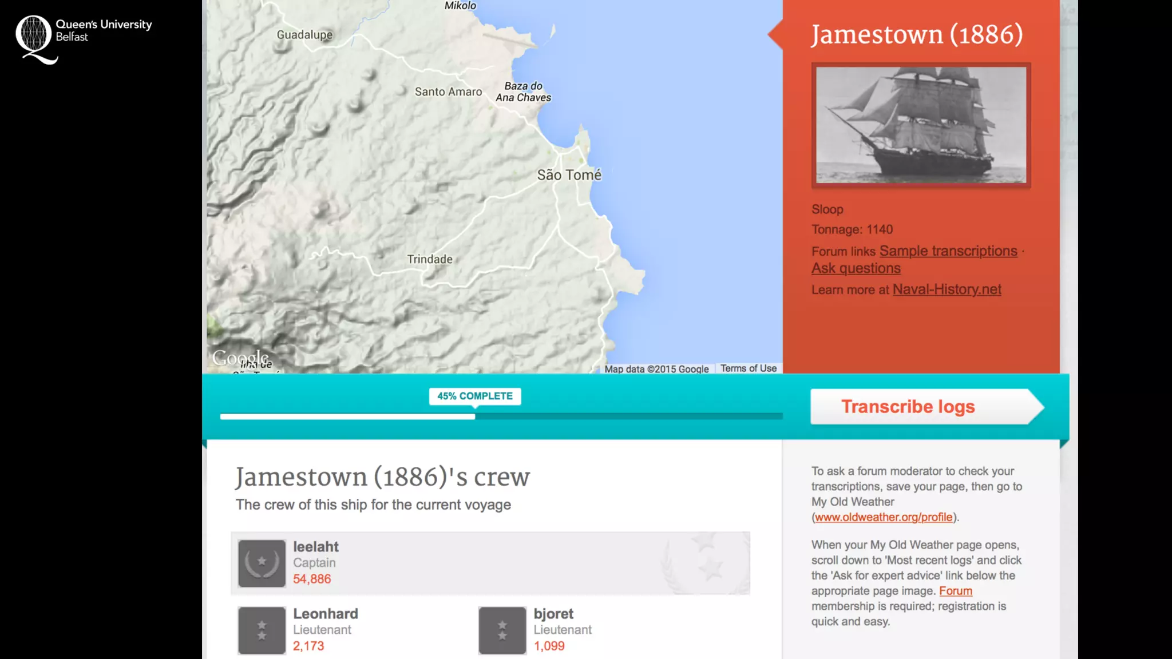Select crew member name bjoret
The height and width of the screenshot is (659, 1172).
click(553, 614)
